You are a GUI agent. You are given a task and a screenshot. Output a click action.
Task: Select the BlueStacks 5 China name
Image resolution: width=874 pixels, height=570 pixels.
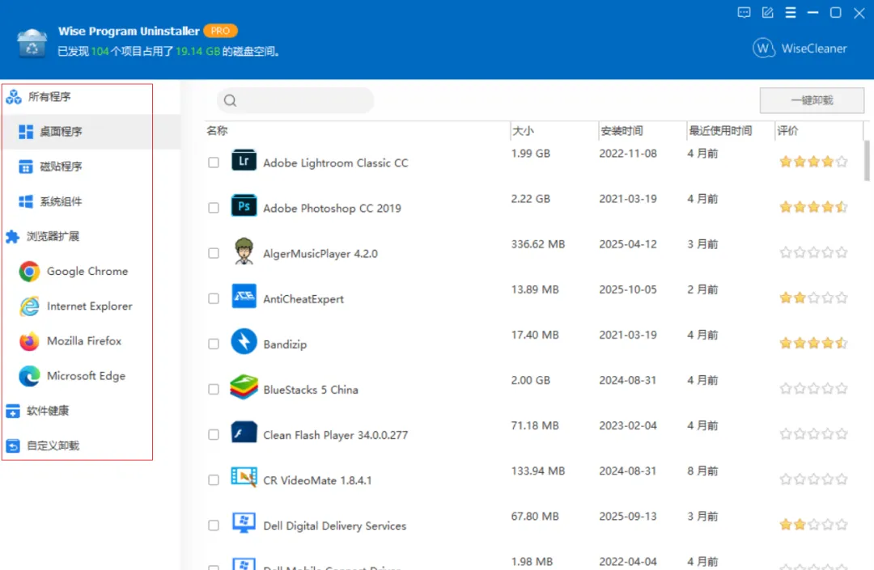(311, 390)
